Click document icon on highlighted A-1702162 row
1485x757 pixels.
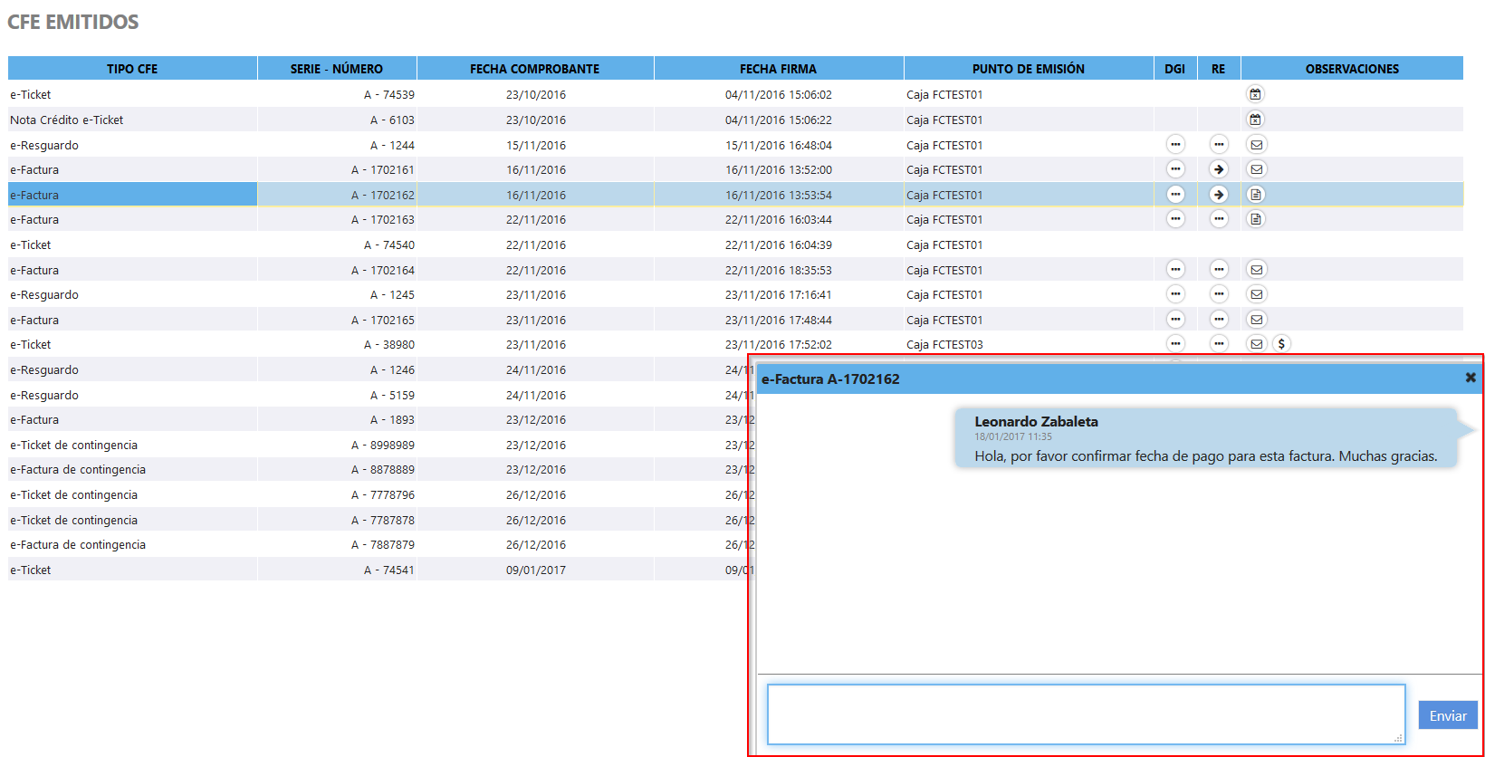point(1256,195)
